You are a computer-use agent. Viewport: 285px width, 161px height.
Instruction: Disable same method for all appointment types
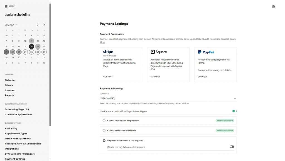234,111
